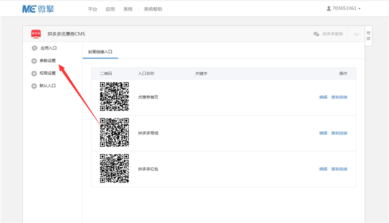
Task: Click 编辑 for 拼多多红包
Action: tap(323, 169)
